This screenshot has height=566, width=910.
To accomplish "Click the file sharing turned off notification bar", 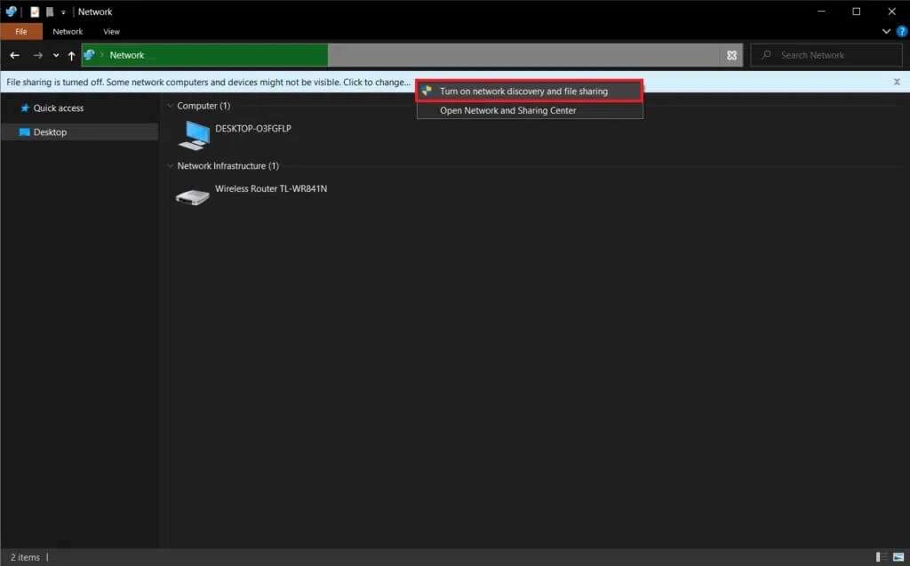I will [208, 82].
